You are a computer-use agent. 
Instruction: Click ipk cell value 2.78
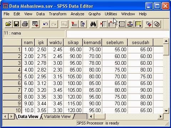(x=41, y=63)
